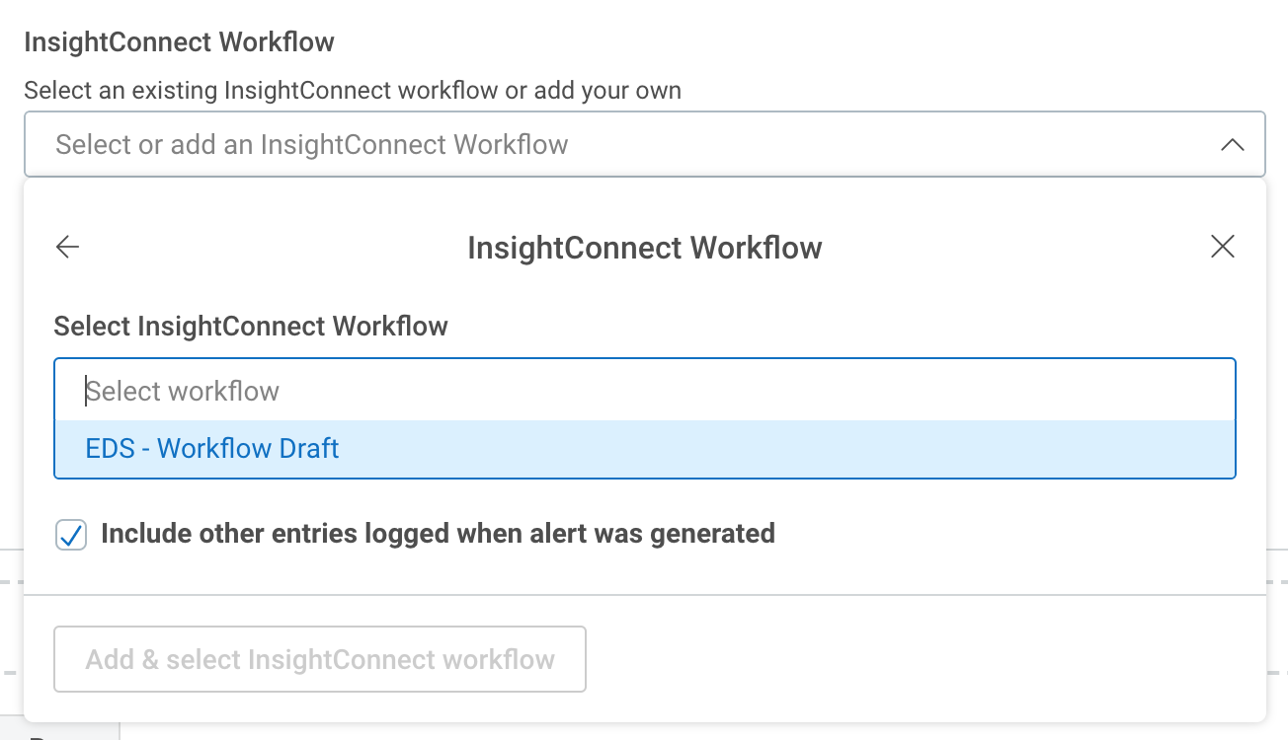Click the blue checkmark in the checkbox

click(71, 536)
